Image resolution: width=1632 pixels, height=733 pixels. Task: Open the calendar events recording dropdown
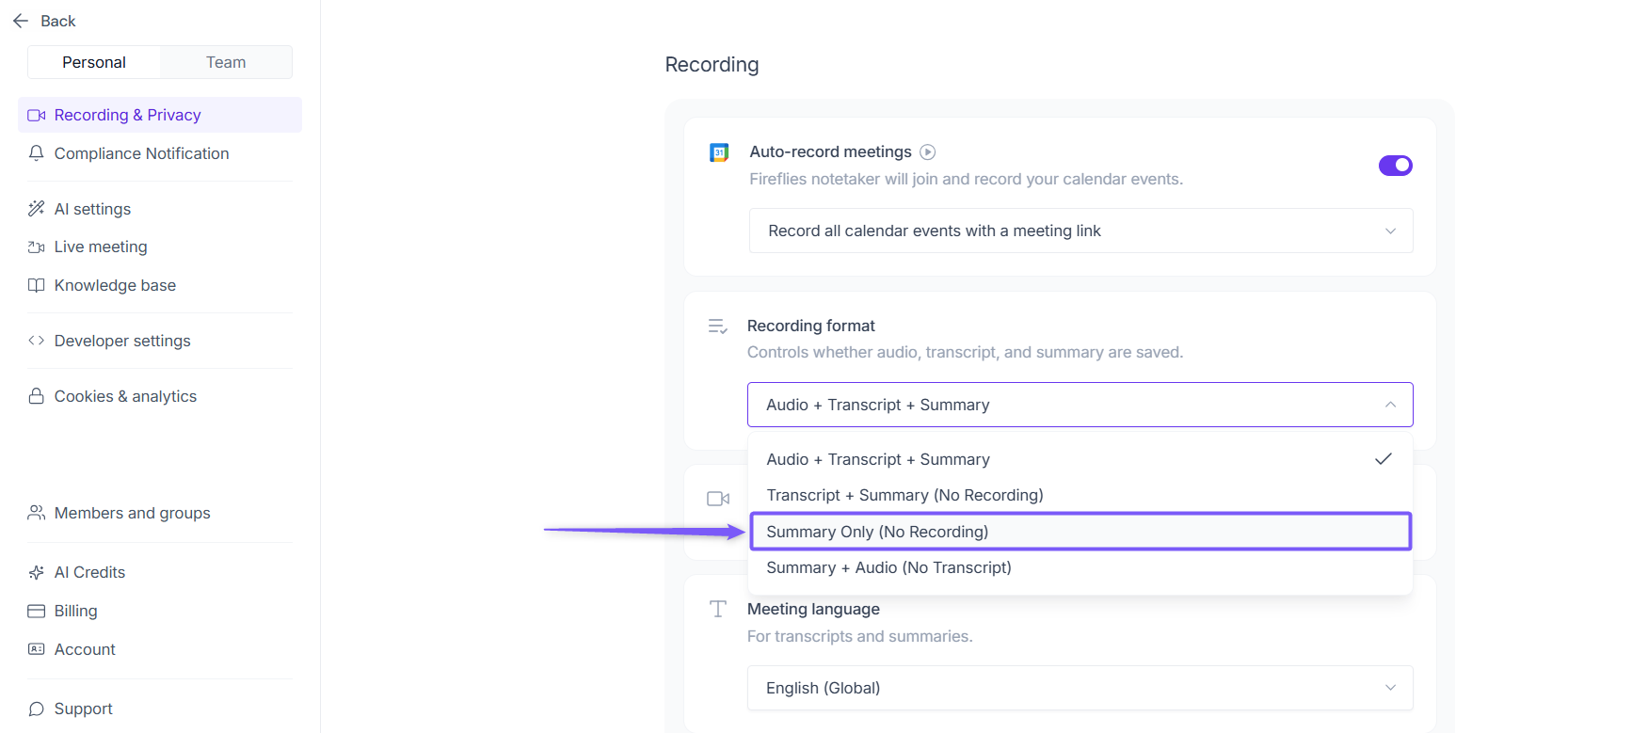1080,231
